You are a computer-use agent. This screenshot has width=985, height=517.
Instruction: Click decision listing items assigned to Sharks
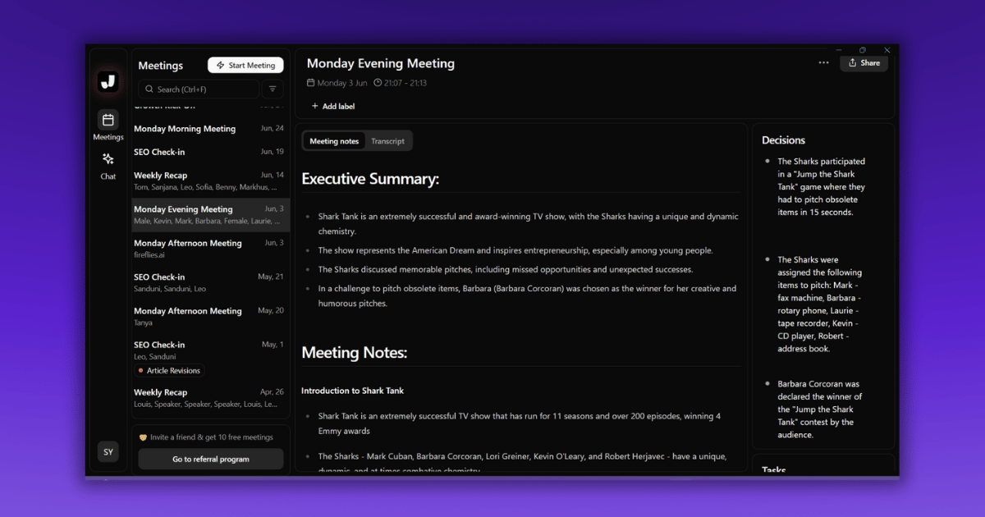coord(820,304)
